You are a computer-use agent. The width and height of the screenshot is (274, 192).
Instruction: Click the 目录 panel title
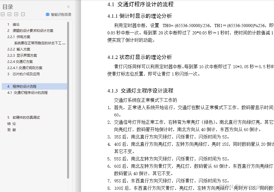(8, 7)
